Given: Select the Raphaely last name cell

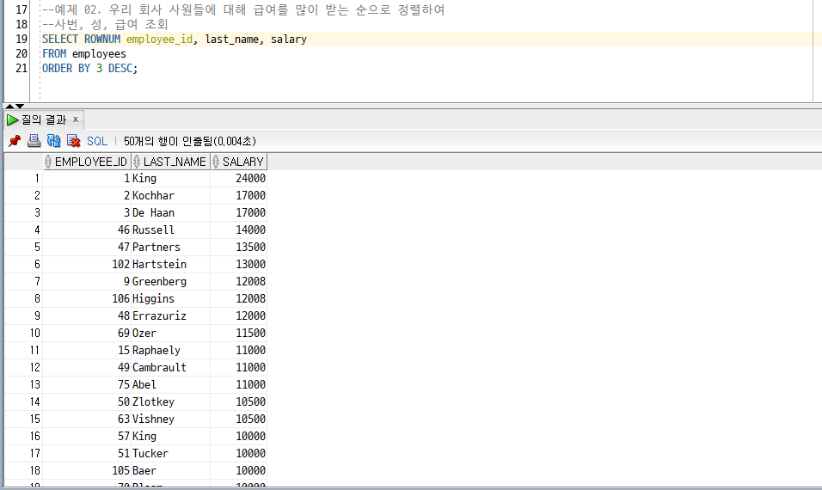Looking at the screenshot, I should (x=170, y=350).
